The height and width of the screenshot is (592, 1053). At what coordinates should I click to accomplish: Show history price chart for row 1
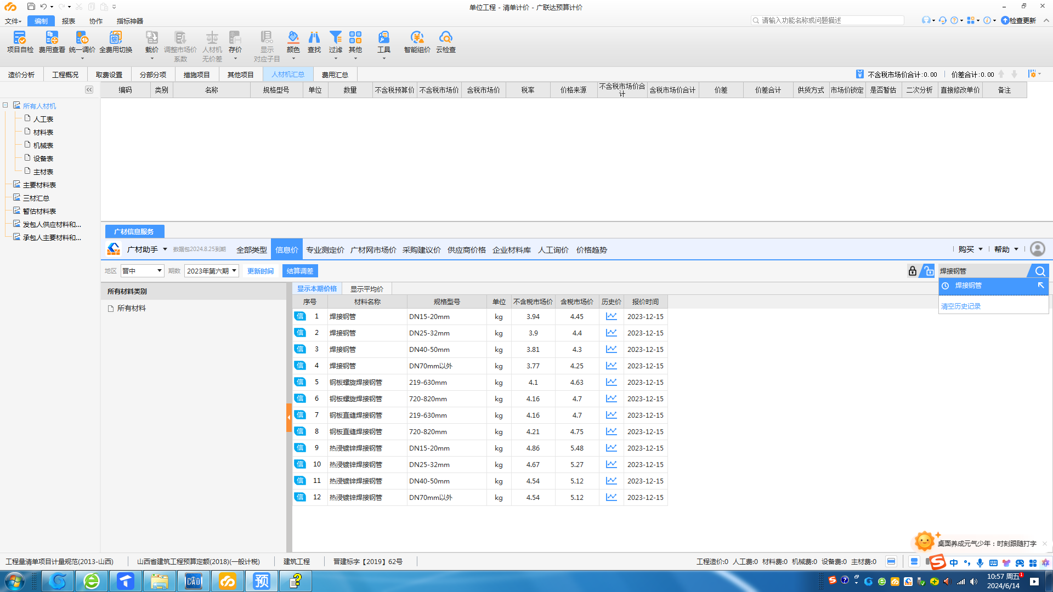pos(612,316)
